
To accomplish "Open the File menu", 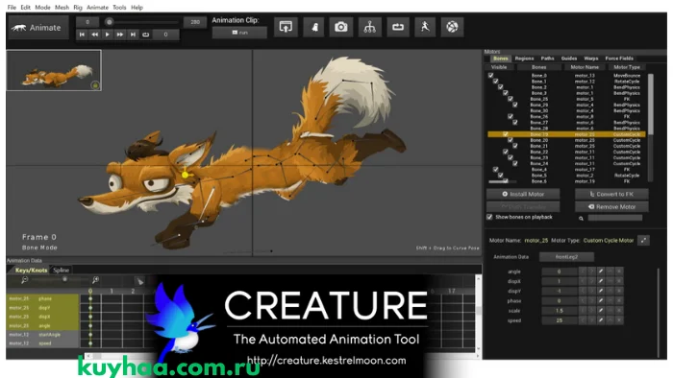I will point(12,8).
